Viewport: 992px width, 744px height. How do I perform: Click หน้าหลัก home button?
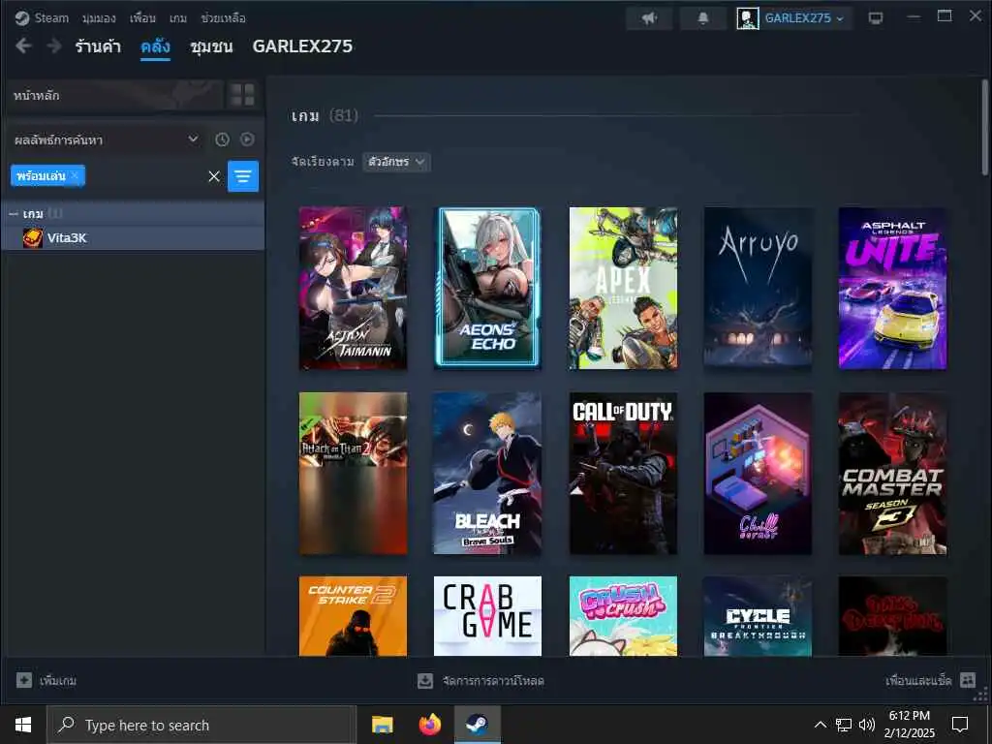pos(114,96)
